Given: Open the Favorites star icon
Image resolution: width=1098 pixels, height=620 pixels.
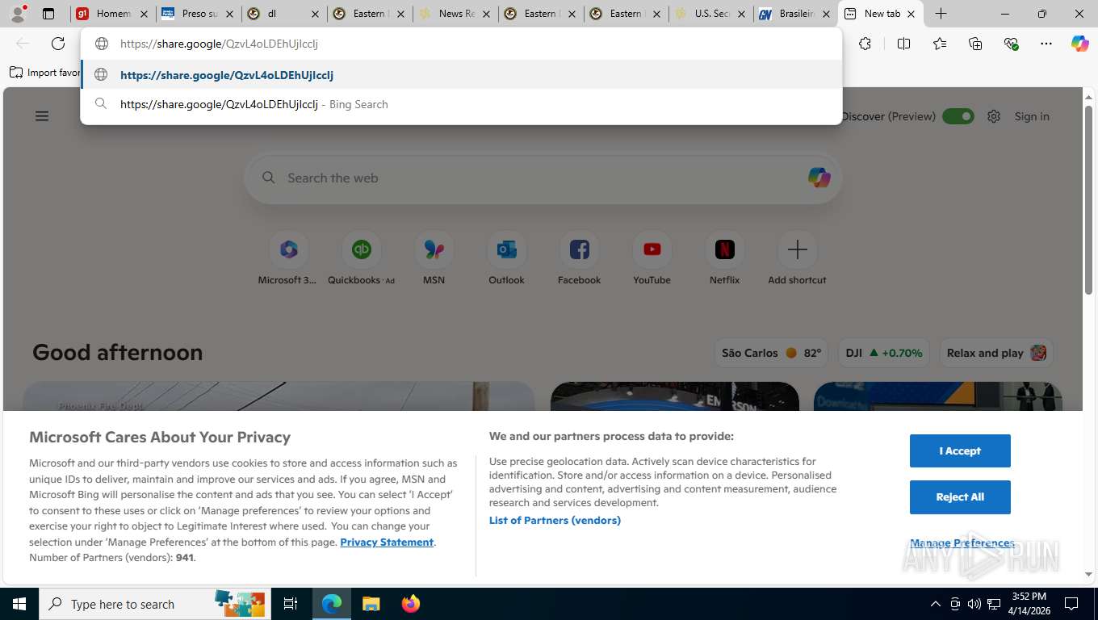Looking at the screenshot, I should (940, 44).
